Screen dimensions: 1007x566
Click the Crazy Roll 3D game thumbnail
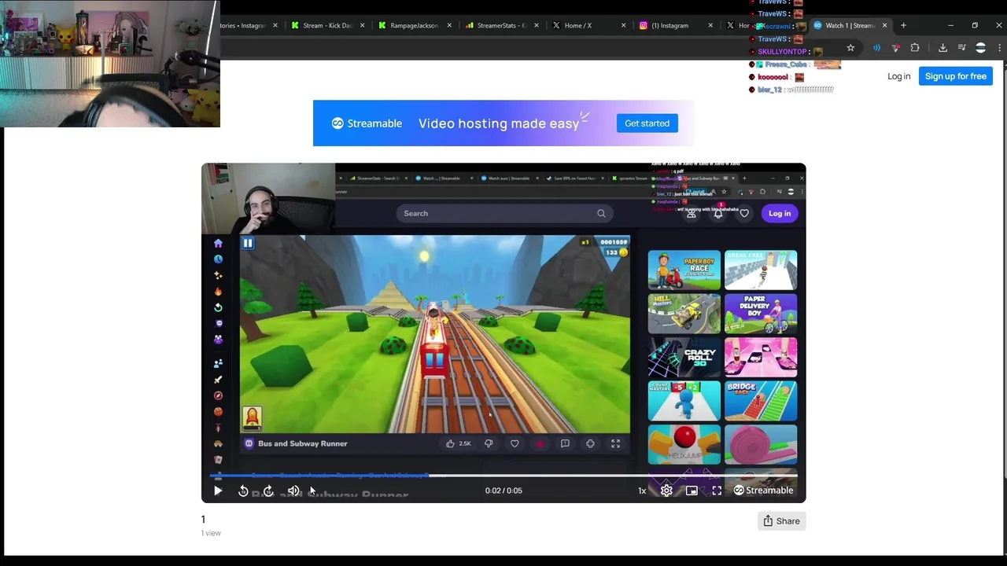pos(684,357)
